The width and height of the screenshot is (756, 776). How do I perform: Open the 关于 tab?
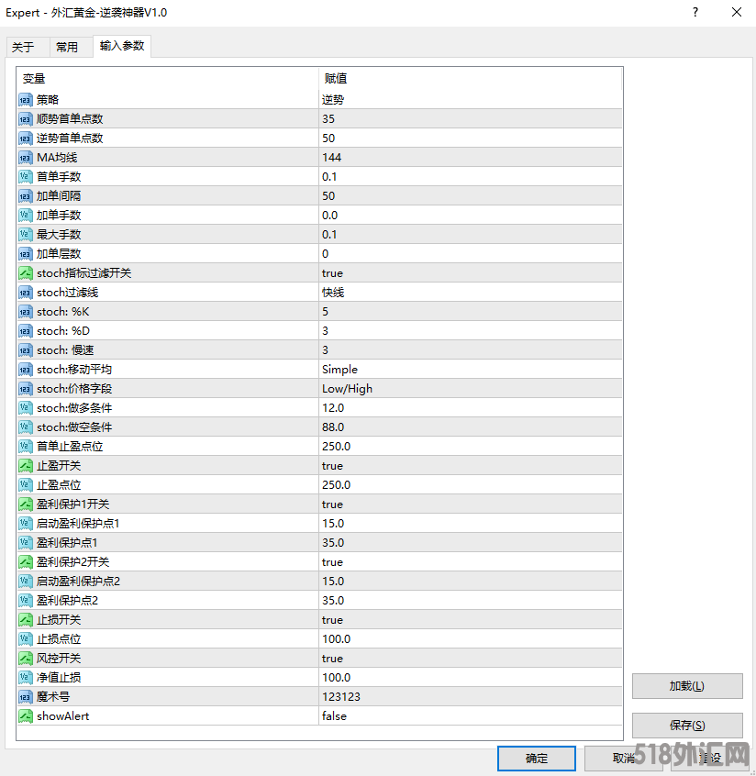(27, 46)
